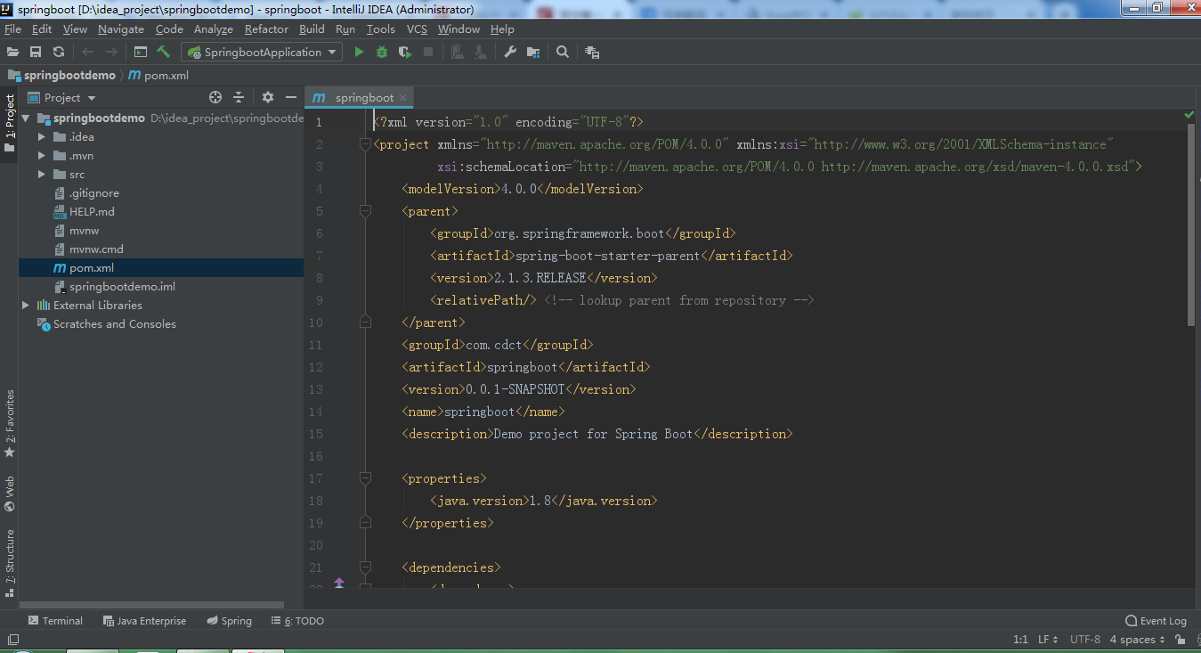The width and height of the screenshot is (1201, 653).
Task: Expand the .idea folder
Action: (x=41, y=137)
